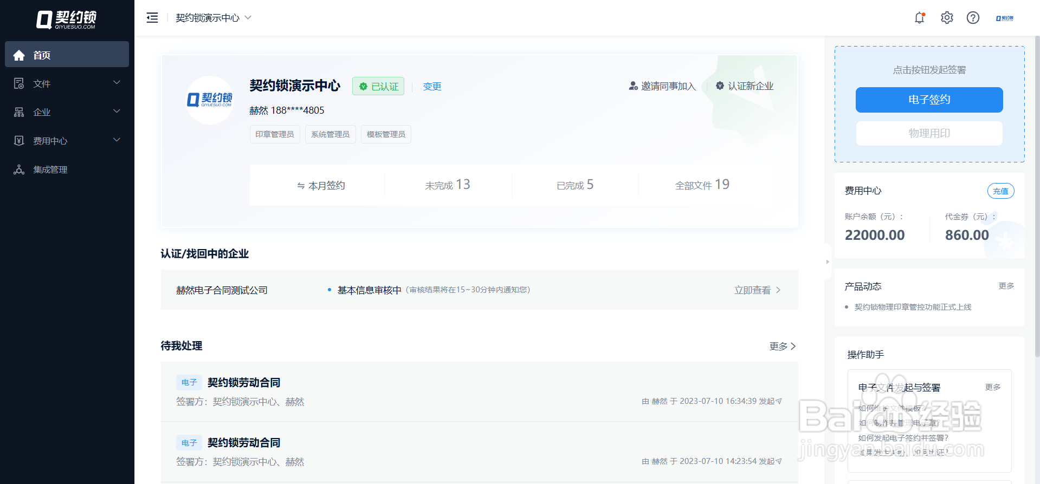Click the organization icon beside 企业
1040x484 pixels.
coord(19,112)
